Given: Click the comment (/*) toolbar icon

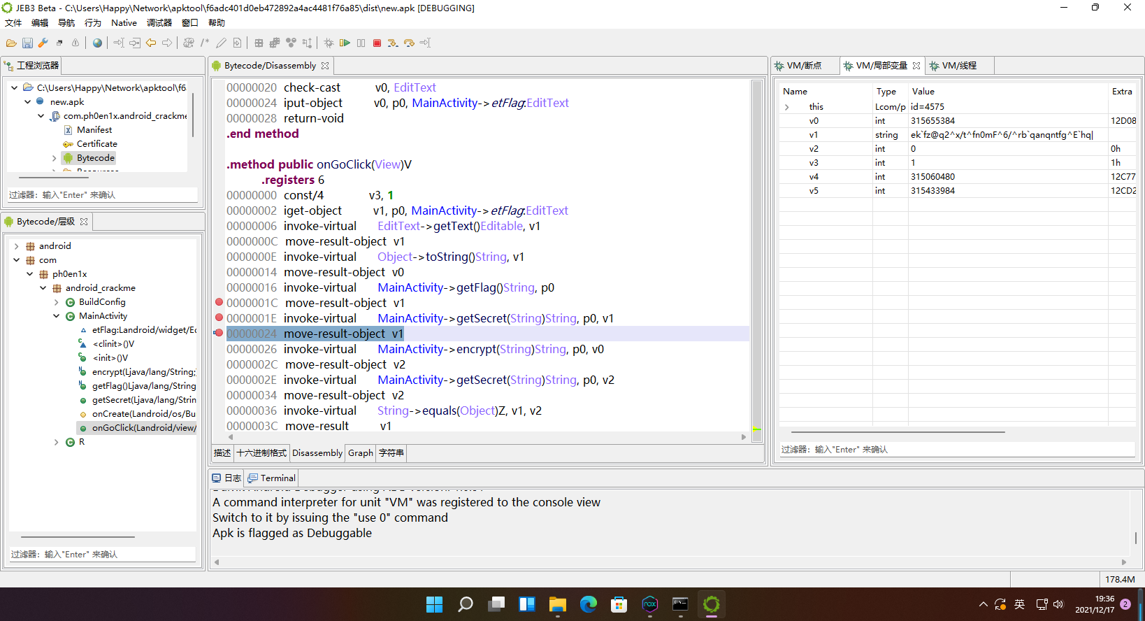Looking at the screenshot, I should [x=204, y=43].
